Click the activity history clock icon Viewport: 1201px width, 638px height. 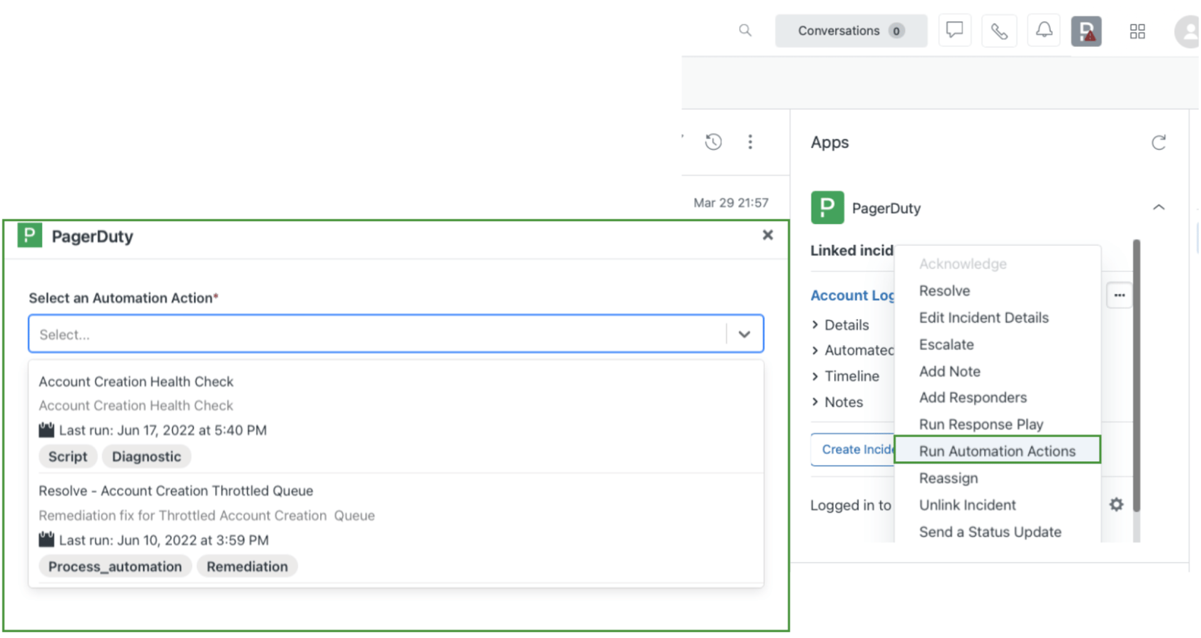point(713,142)
